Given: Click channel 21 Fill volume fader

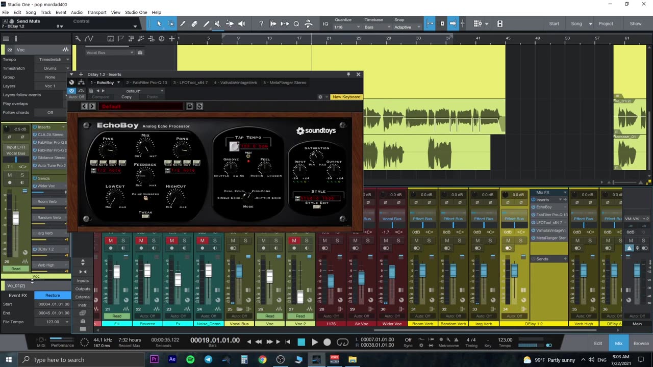Looking at the screenshot, I should point(117,272).
